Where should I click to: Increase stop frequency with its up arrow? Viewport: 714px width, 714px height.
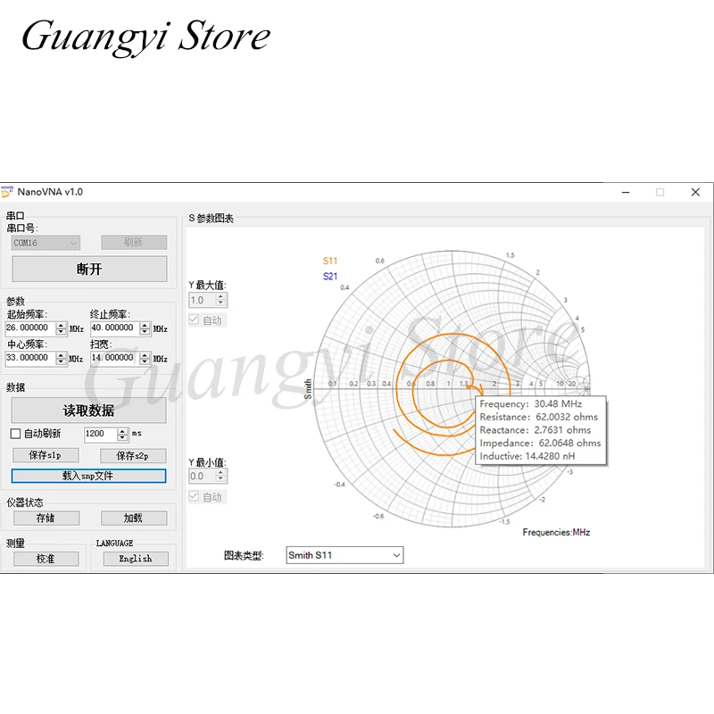click(x=145, y=325)
